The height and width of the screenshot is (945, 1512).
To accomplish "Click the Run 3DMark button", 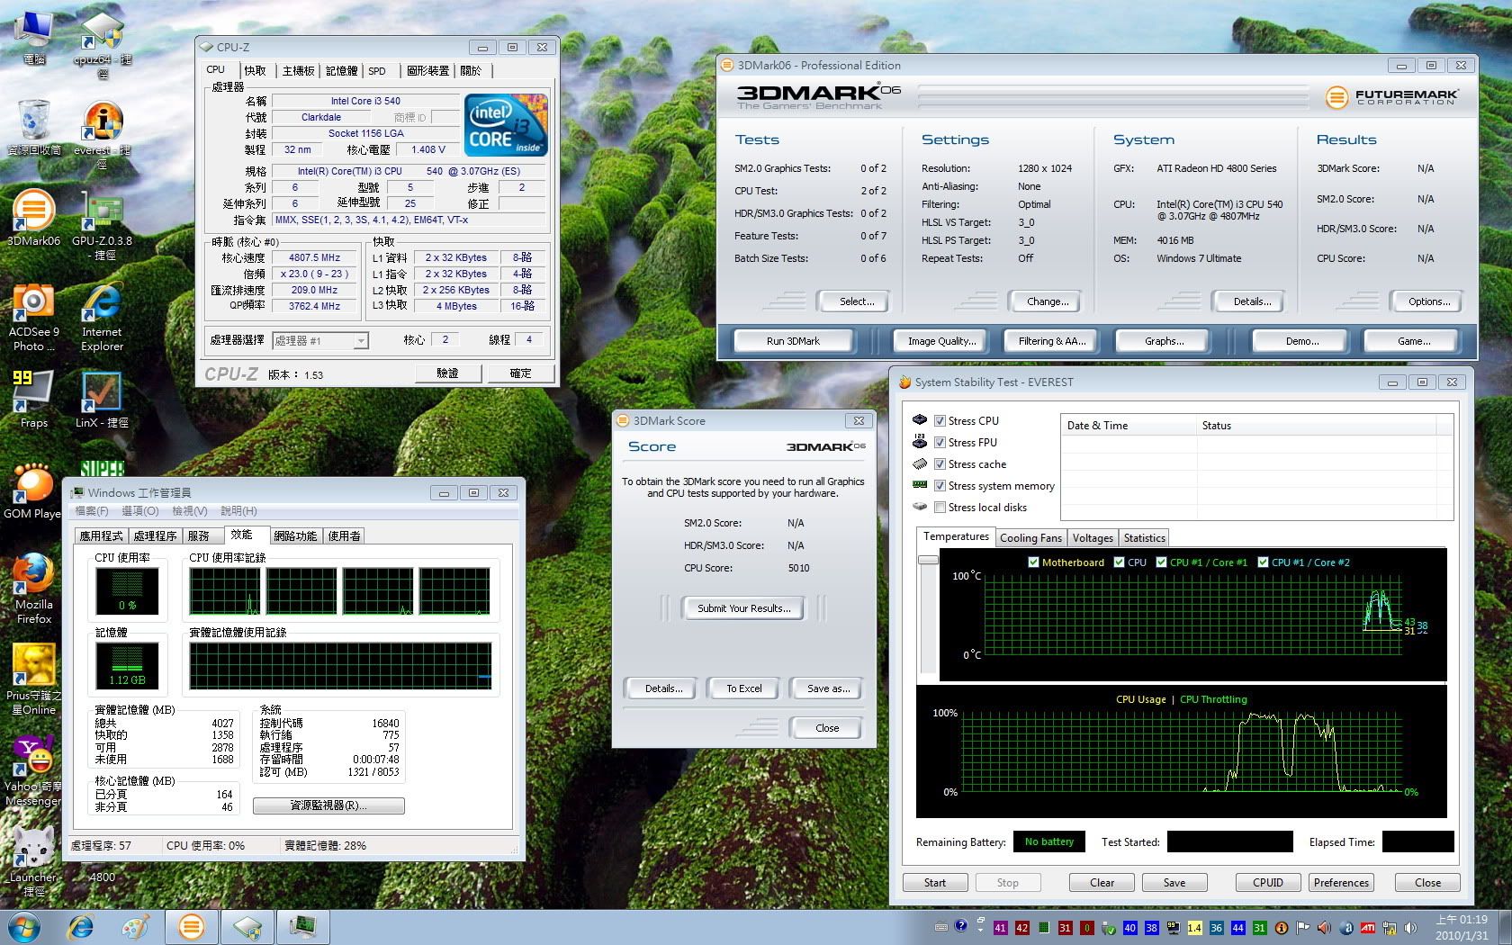I will click(793, 340).
